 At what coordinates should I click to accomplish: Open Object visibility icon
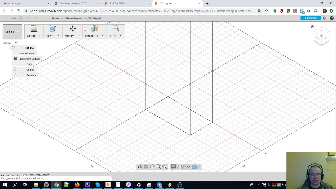coord(183,167)
